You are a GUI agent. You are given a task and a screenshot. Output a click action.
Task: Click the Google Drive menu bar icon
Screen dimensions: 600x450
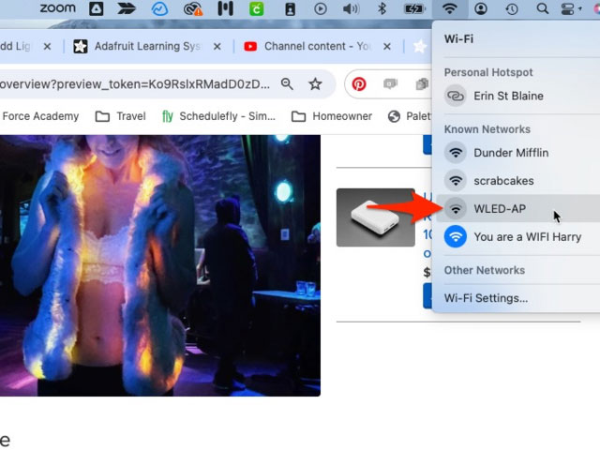click(96, 8)
